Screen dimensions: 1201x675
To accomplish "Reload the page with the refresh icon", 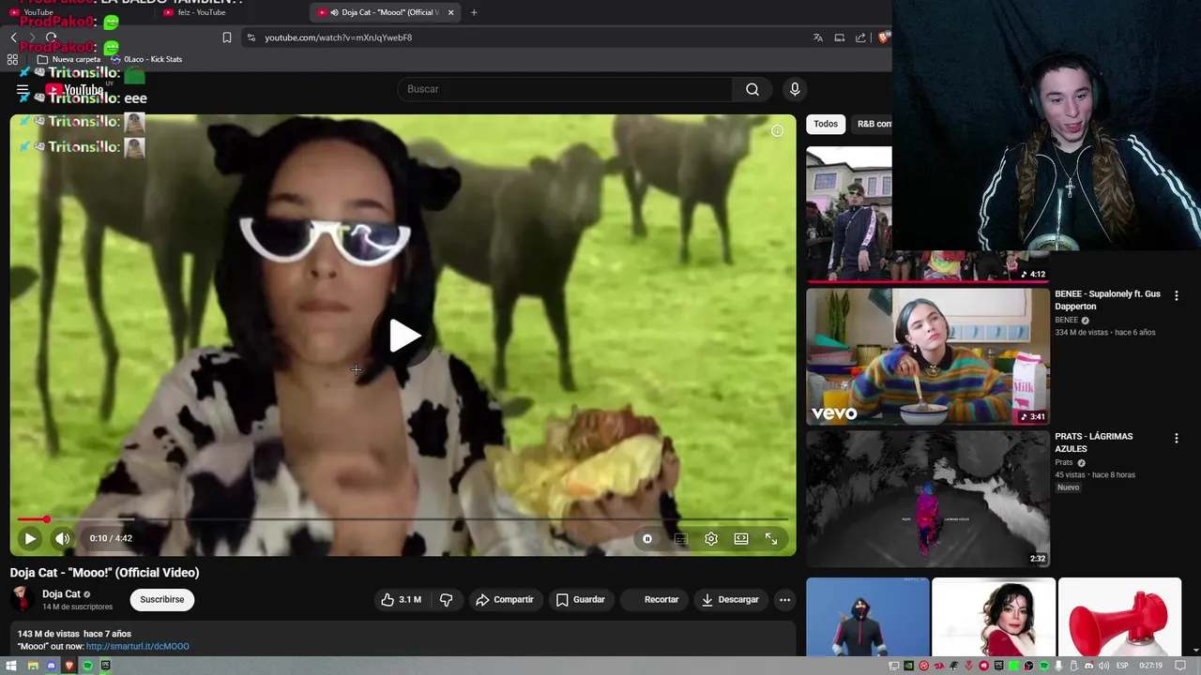I will point(51,37).
